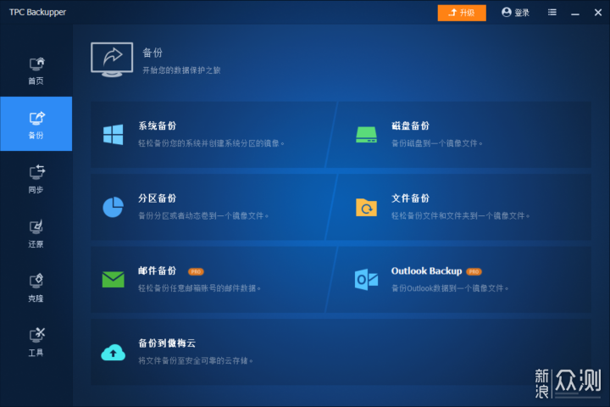Click the 备份磁盘到一个镜像文件 description
Viewport: 610px width, 407px height.
click(437, 143)
